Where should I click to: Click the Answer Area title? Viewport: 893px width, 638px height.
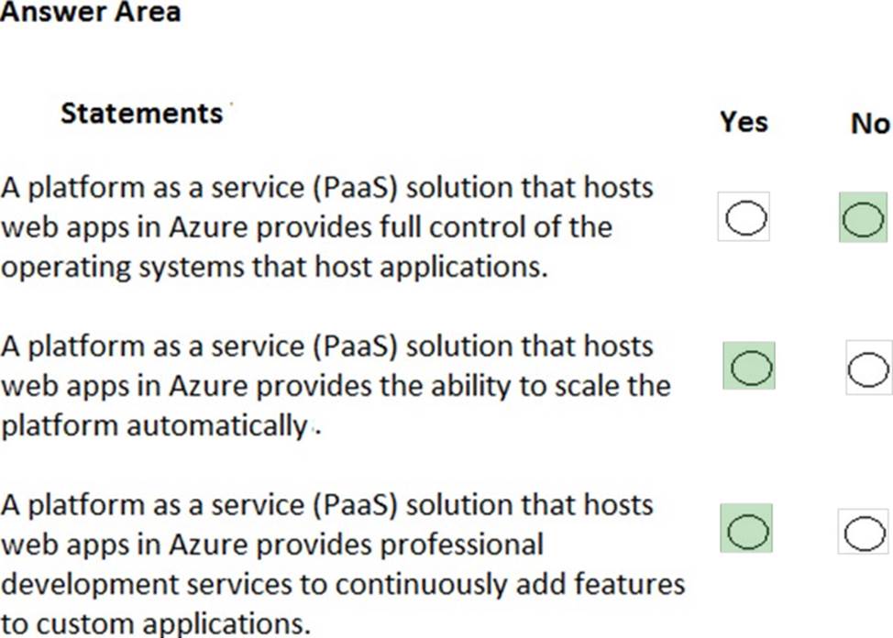91,13
